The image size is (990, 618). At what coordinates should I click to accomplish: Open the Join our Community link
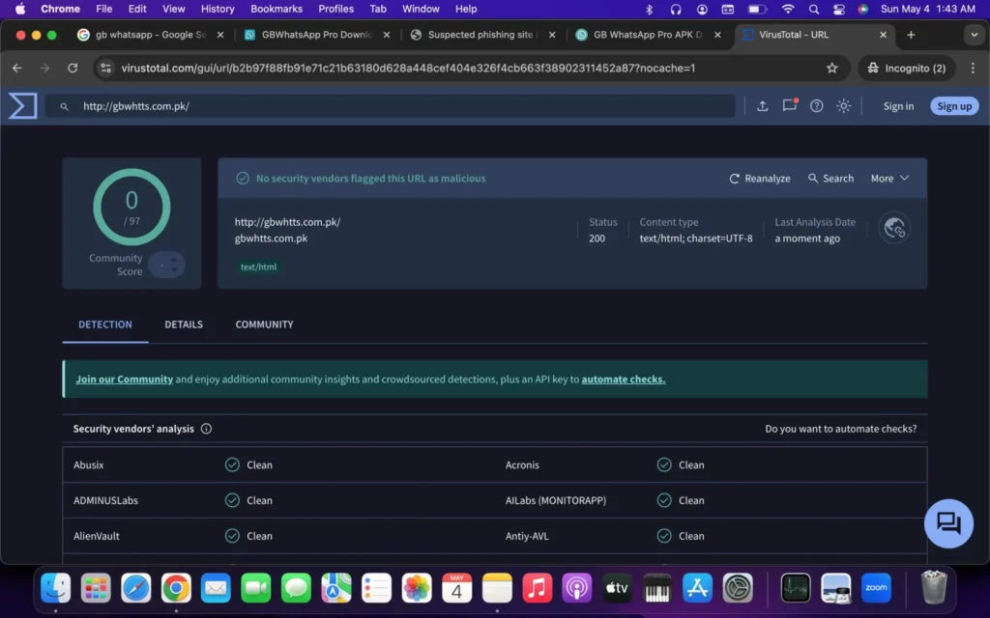(x=125, y=379)
